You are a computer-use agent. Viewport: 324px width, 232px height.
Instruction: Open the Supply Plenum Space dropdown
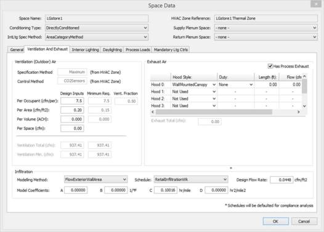265,28
